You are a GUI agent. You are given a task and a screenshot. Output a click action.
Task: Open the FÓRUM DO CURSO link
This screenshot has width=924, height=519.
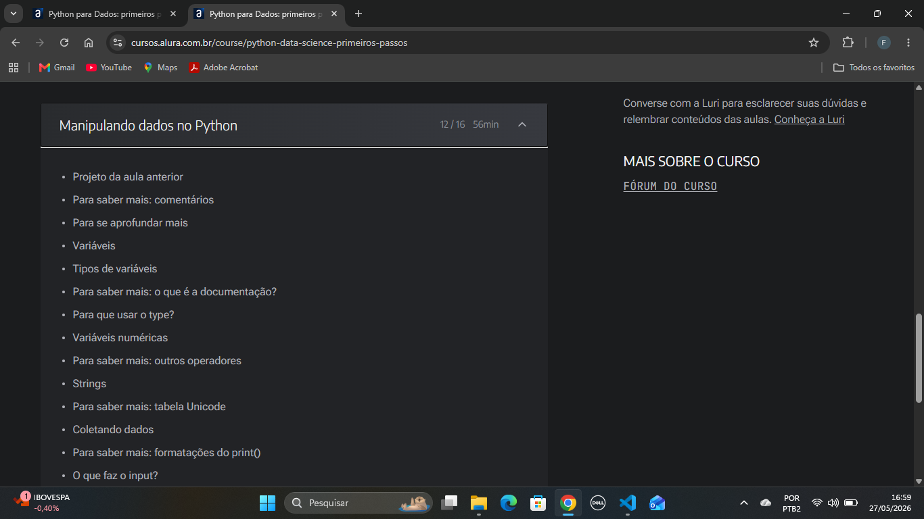[670, 186]
